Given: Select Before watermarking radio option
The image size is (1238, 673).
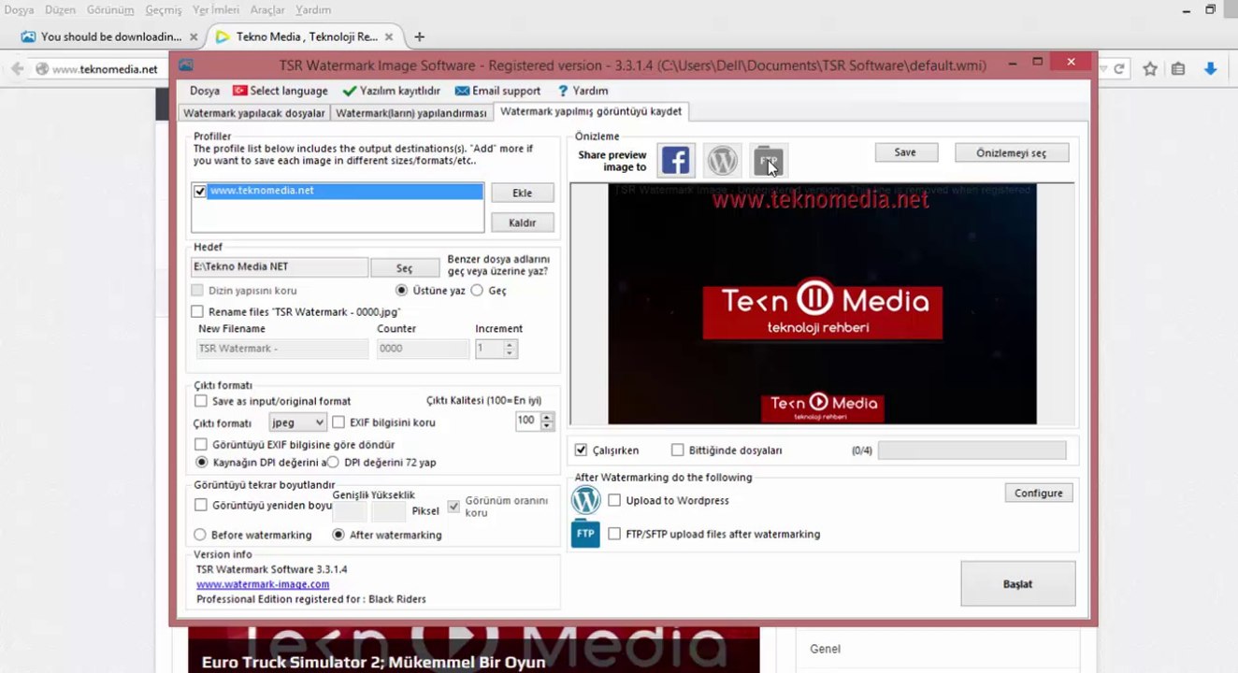Looking at the screenshot, I should 200,536.
